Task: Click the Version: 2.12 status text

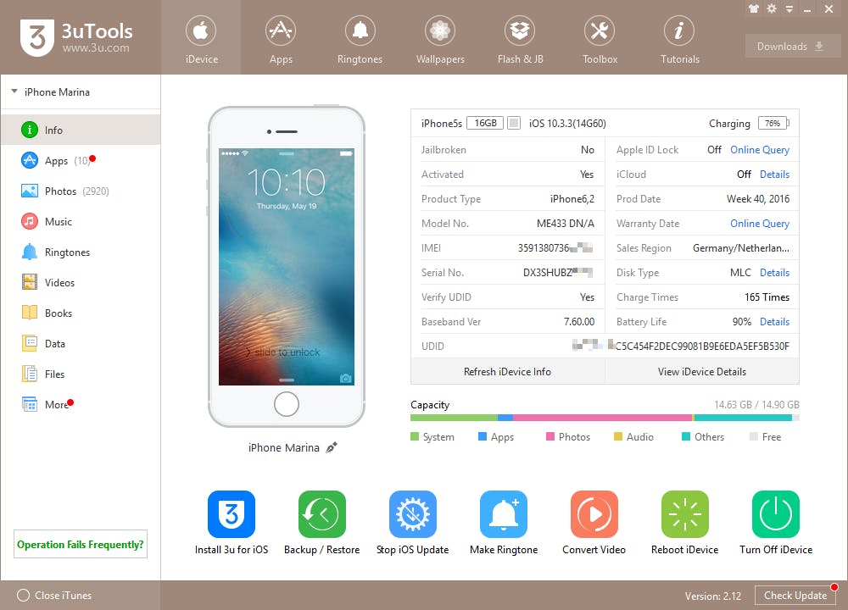Action: [713, 596]
